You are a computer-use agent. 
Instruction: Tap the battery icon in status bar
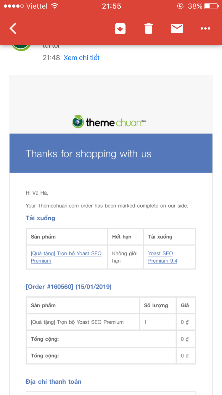[x=211, y=6]
